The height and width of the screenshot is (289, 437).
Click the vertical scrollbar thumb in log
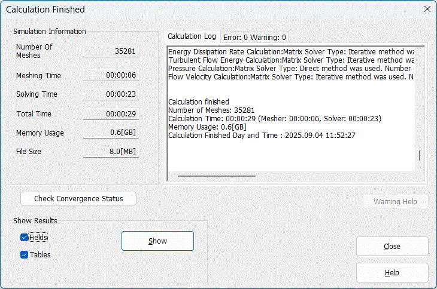tap(420, 156)
